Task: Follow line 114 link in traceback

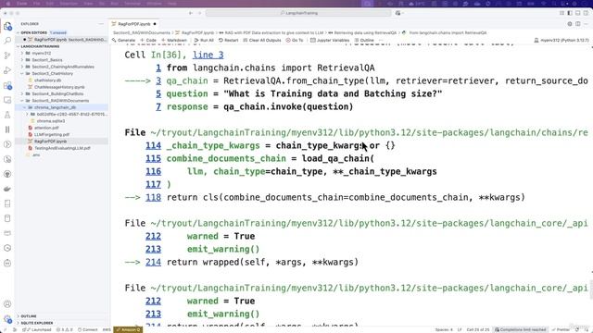Action: pos(153,146)
